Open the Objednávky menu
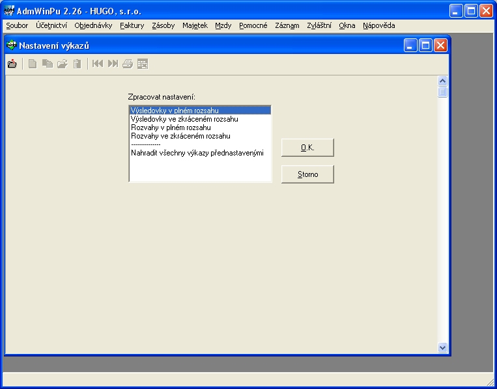Screen dimensions: 497x389 [93, 25]
